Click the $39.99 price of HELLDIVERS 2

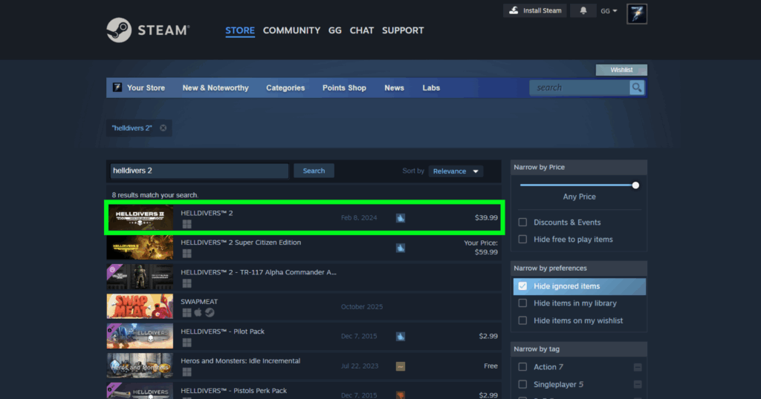[x=486, y=218]
